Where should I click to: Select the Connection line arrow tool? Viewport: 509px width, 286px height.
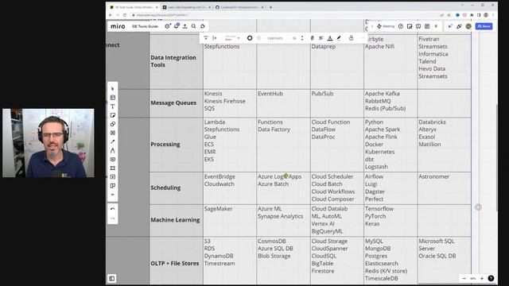[x=113, y=141]
